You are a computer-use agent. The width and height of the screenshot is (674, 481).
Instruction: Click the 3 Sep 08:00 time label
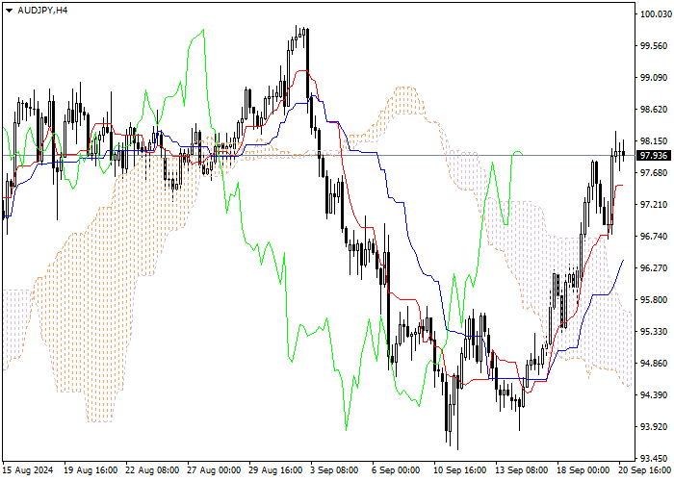[x=334, y=470]
